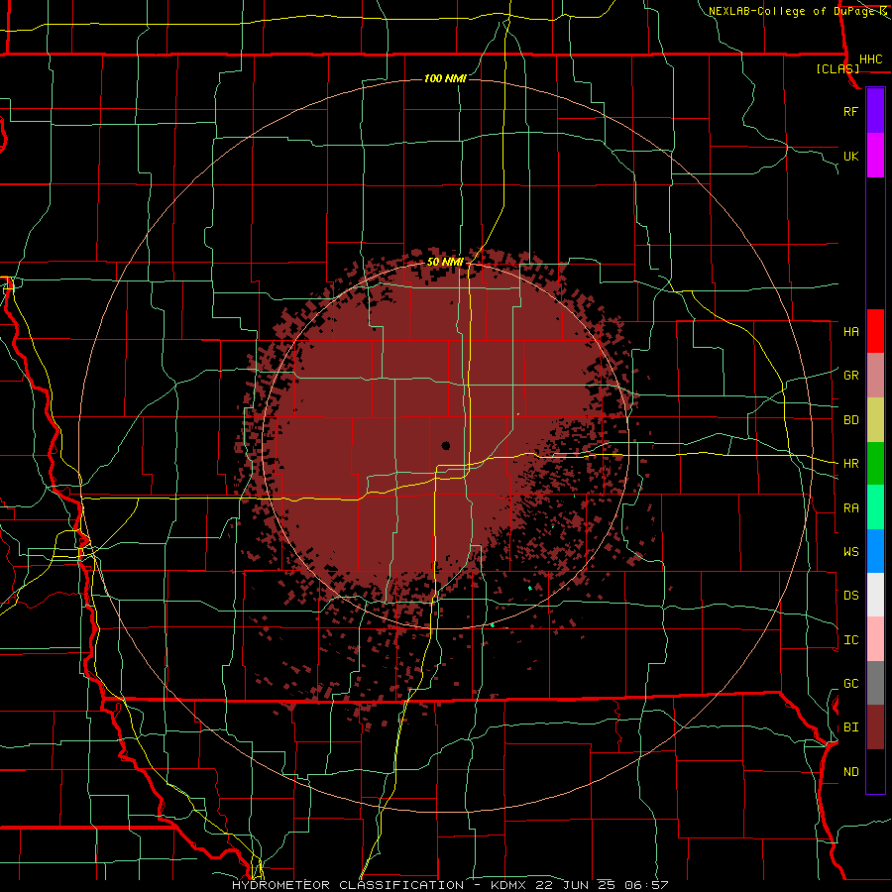Click the 'RA' legend label text
The image size is (892, 892).
click(x=850, y=508)
